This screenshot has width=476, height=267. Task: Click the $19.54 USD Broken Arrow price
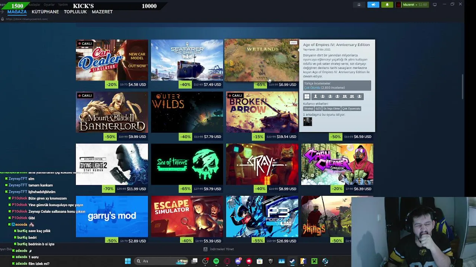(286, 137)
